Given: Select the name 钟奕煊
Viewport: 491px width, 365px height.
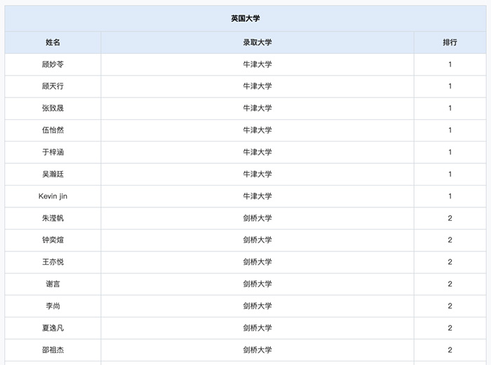Looking at the screenshot, I should (x=53, y=240).
